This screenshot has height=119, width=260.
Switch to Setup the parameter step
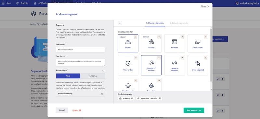click(x=179, y=23)
